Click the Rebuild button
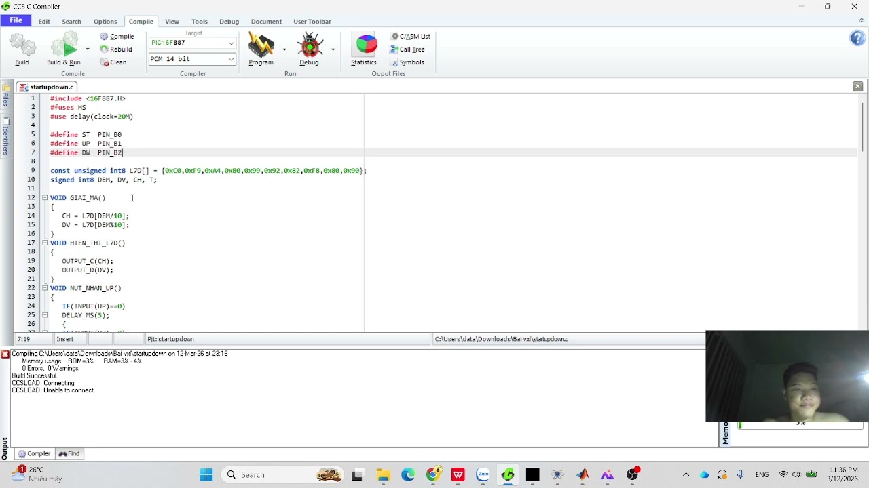Image resolution: width=869 pixels, height=488 pixels. point(116,49)
